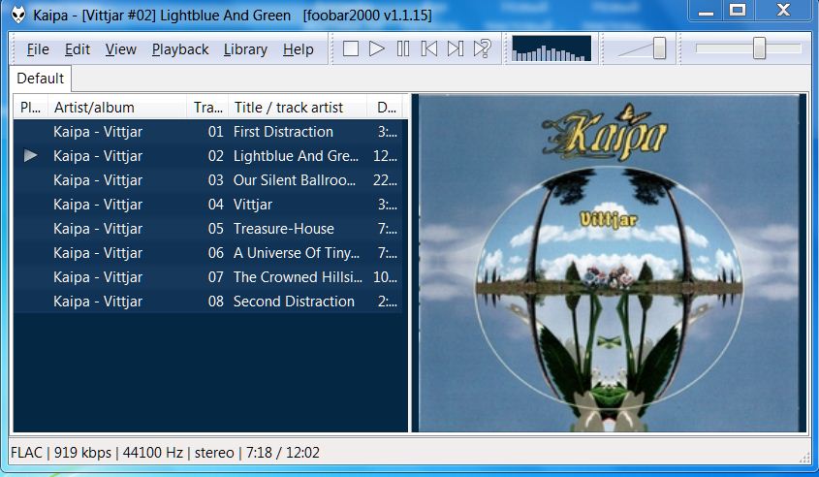Switch to the Default playlist tab
Image resolution: width=819 pixels, height=477 pixels.
pos(41,79)
